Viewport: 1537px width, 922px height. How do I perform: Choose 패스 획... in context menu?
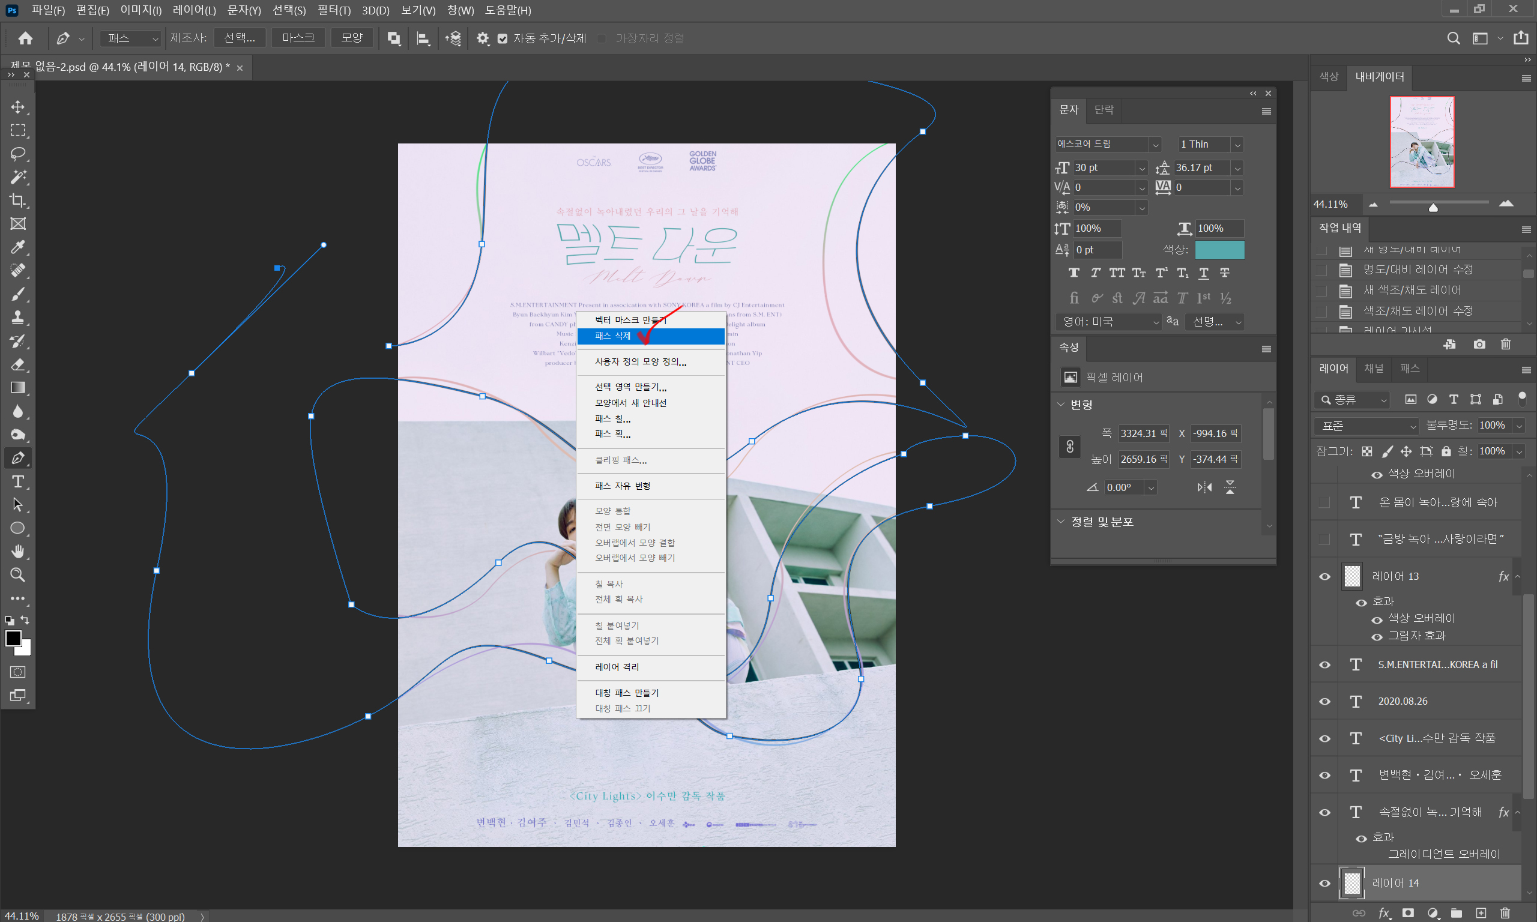click(x=650, y=433)
